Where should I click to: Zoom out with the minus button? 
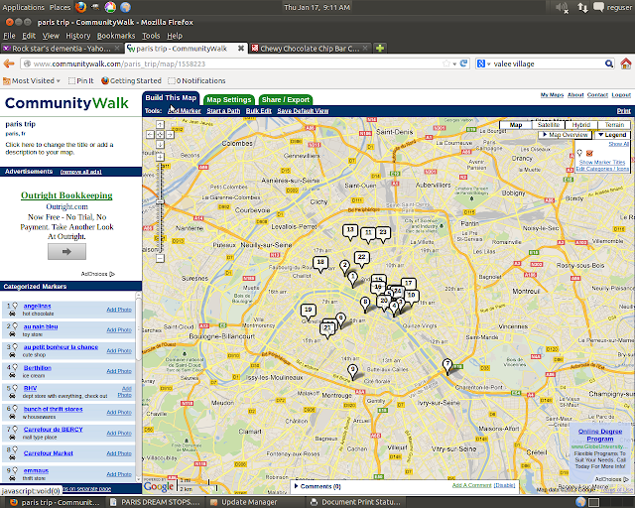[x=160, y=258]
